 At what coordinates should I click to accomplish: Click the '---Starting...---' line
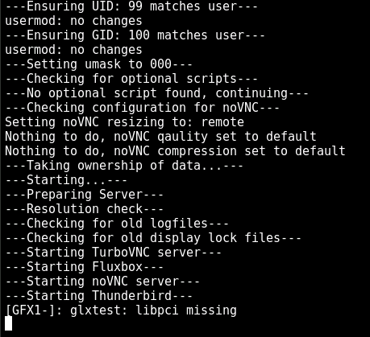[66, 180]
